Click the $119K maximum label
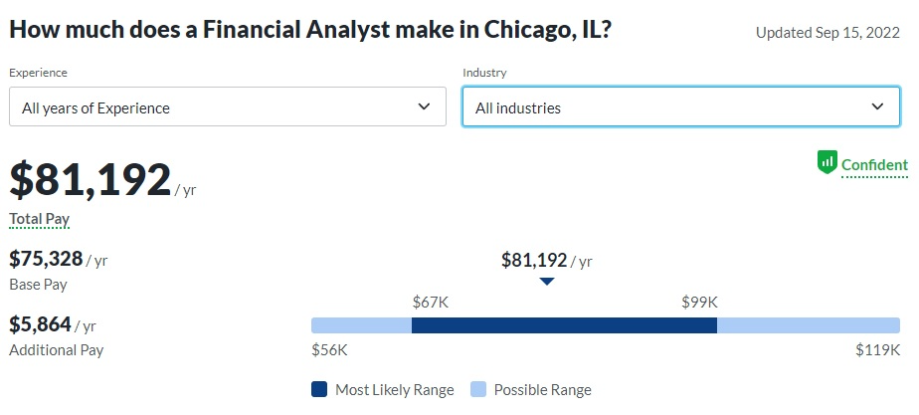 (877, 350)
